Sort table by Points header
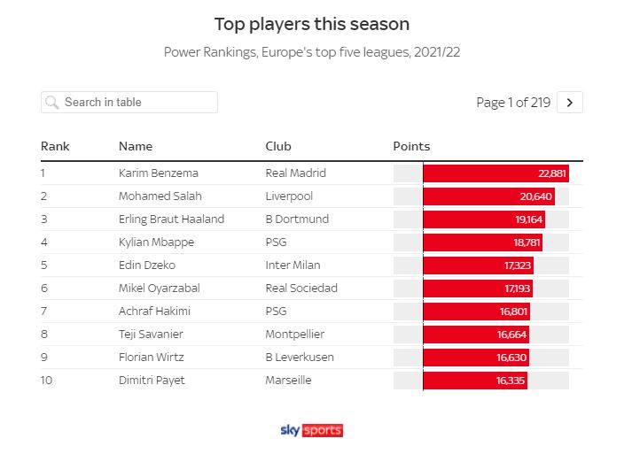Viewport: 632px width, 454px height. pyautogui.click(x=411, y=146)
